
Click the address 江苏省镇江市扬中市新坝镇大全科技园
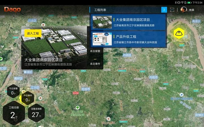pos(135,42)
